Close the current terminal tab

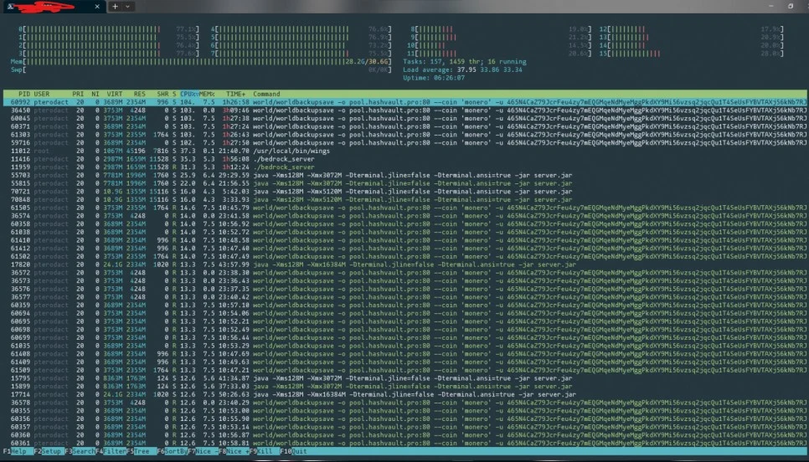(x=96, y=7)
